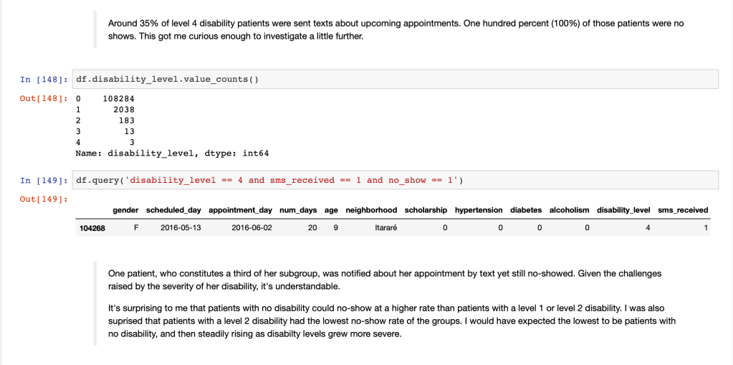This screenshot has height=365, width=733.
Task: Focus the df.query code cell
Action: click(394, 180)
